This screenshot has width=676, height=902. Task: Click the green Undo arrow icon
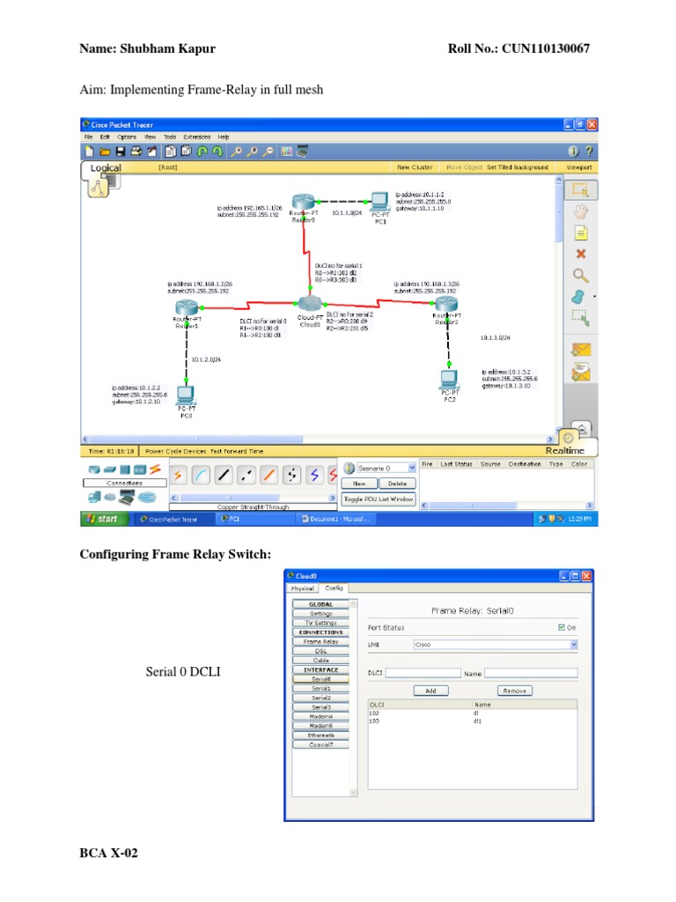[x=202, y=152]
